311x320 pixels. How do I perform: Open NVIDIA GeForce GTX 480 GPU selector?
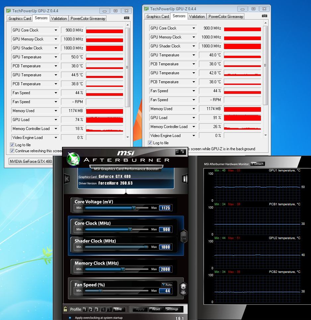point(31,161)
